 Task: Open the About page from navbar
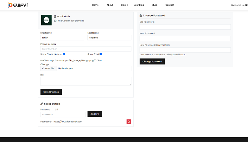coord(110,5)
